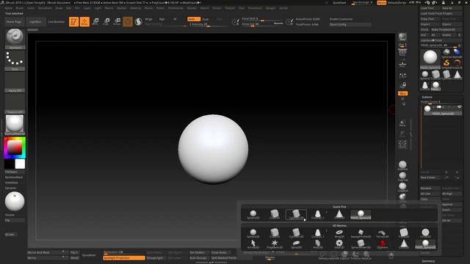
Task: Enable Zadd sculpt mode
Action: coord(194,19)
